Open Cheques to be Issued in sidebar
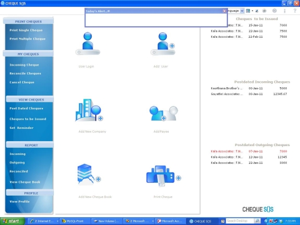Viewport: 300px width, 225px height. click(x=28, y=119)
